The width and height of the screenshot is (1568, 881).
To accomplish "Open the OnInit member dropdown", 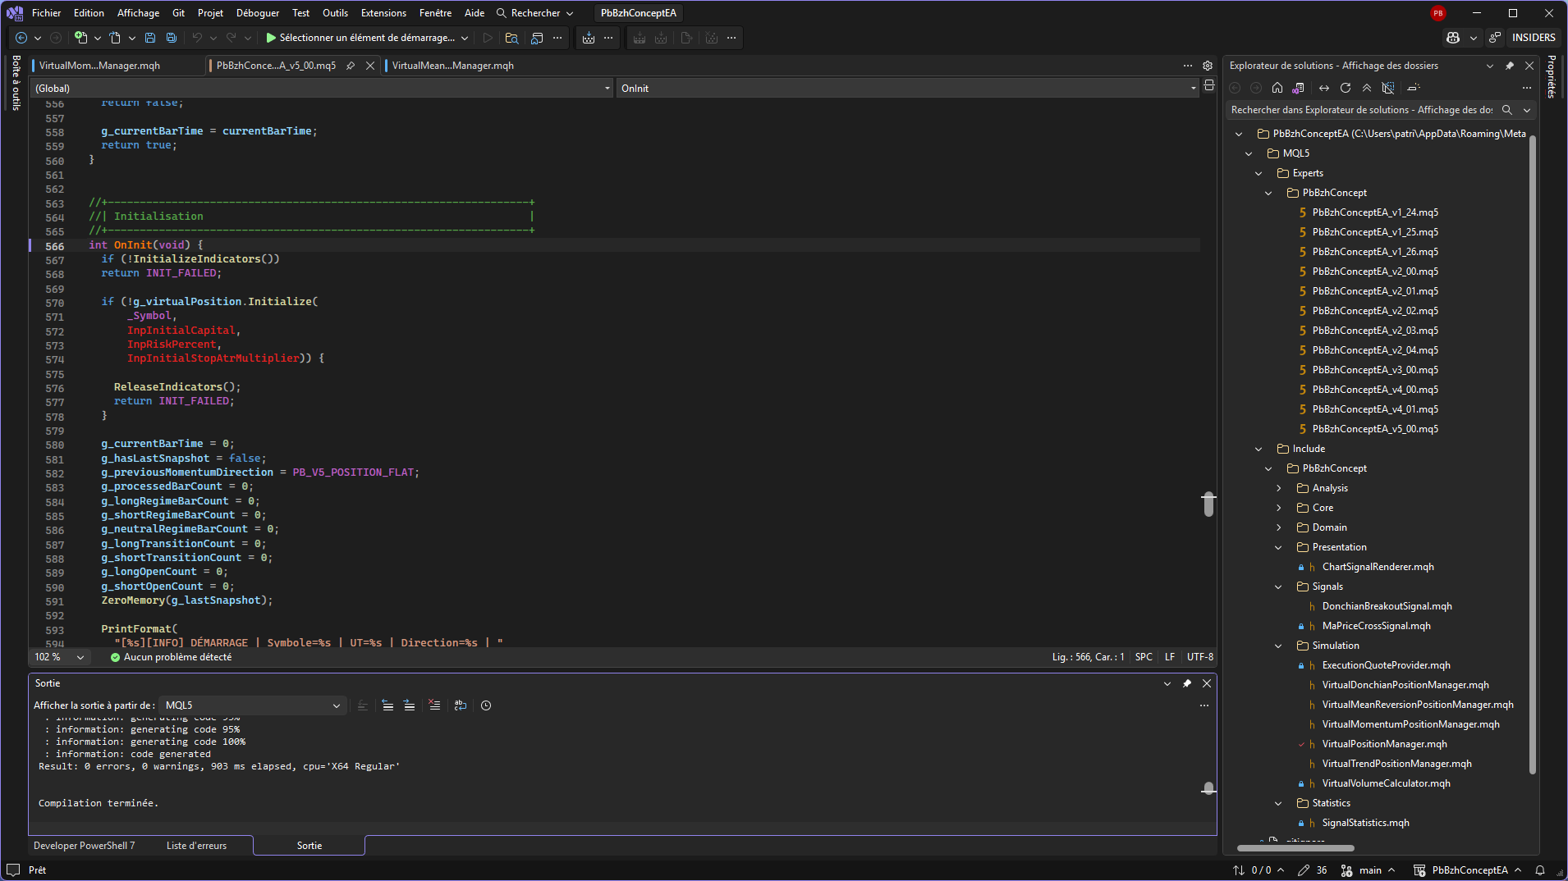I will (909, 89).
